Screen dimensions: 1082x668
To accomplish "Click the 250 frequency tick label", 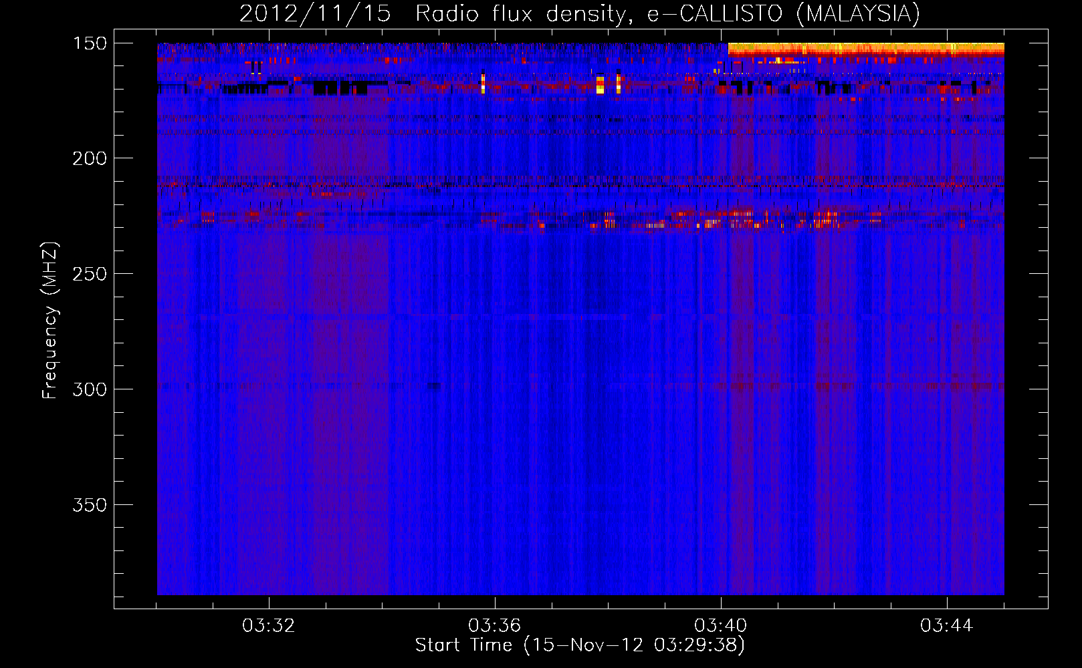I will 90,274.
